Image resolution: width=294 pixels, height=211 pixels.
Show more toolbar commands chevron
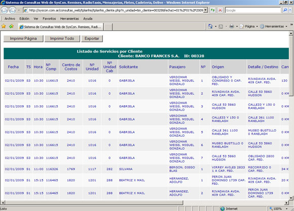291,24
